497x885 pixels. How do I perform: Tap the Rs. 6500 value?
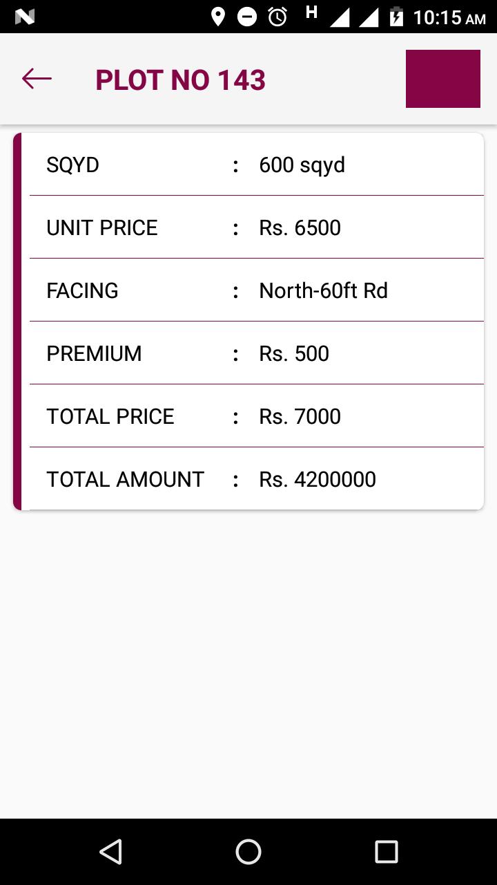pyautogui.click(x=300, y=227)
